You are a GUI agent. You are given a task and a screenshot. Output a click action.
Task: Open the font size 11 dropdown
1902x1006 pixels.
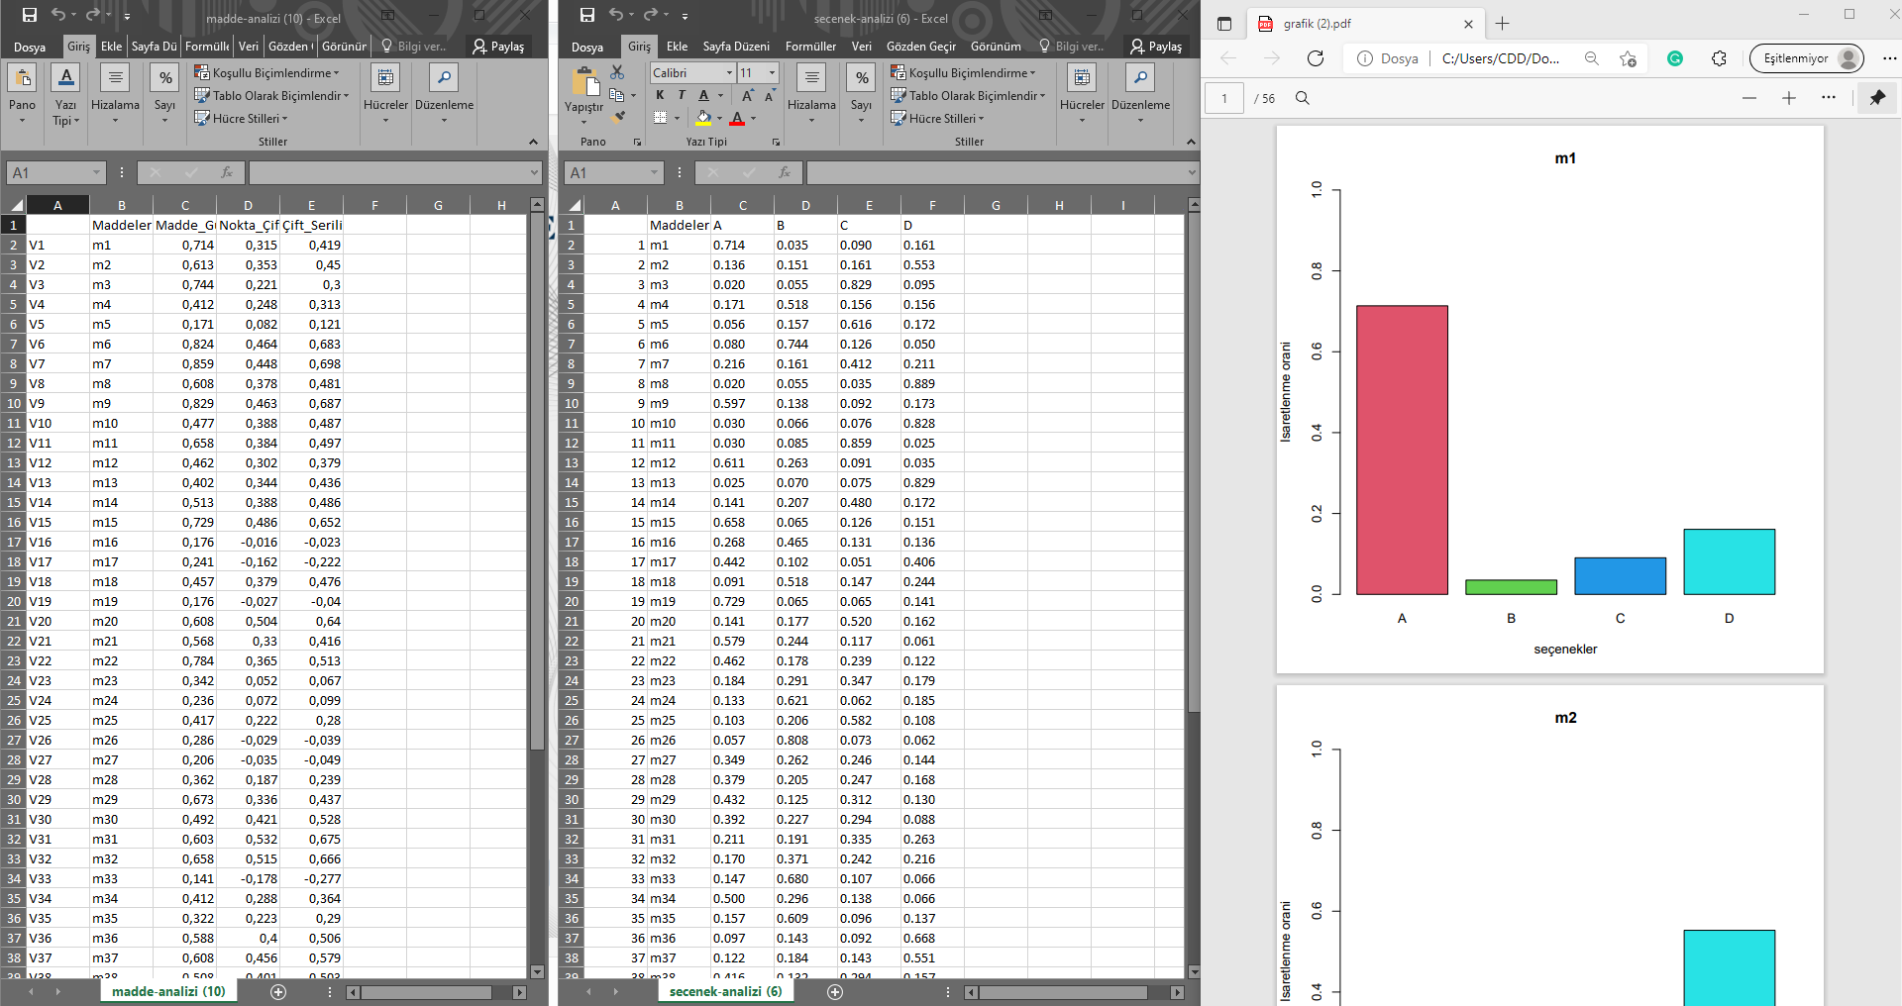click(x=773, y=72)
